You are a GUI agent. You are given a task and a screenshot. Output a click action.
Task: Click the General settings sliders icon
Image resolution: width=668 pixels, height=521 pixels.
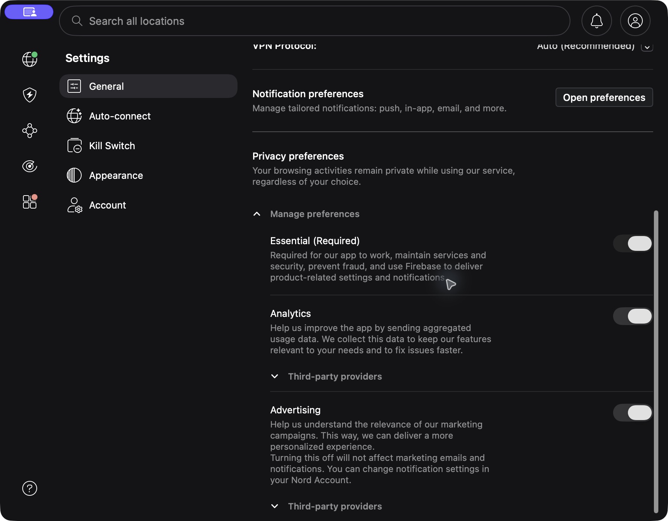click(x=74, y=86)
